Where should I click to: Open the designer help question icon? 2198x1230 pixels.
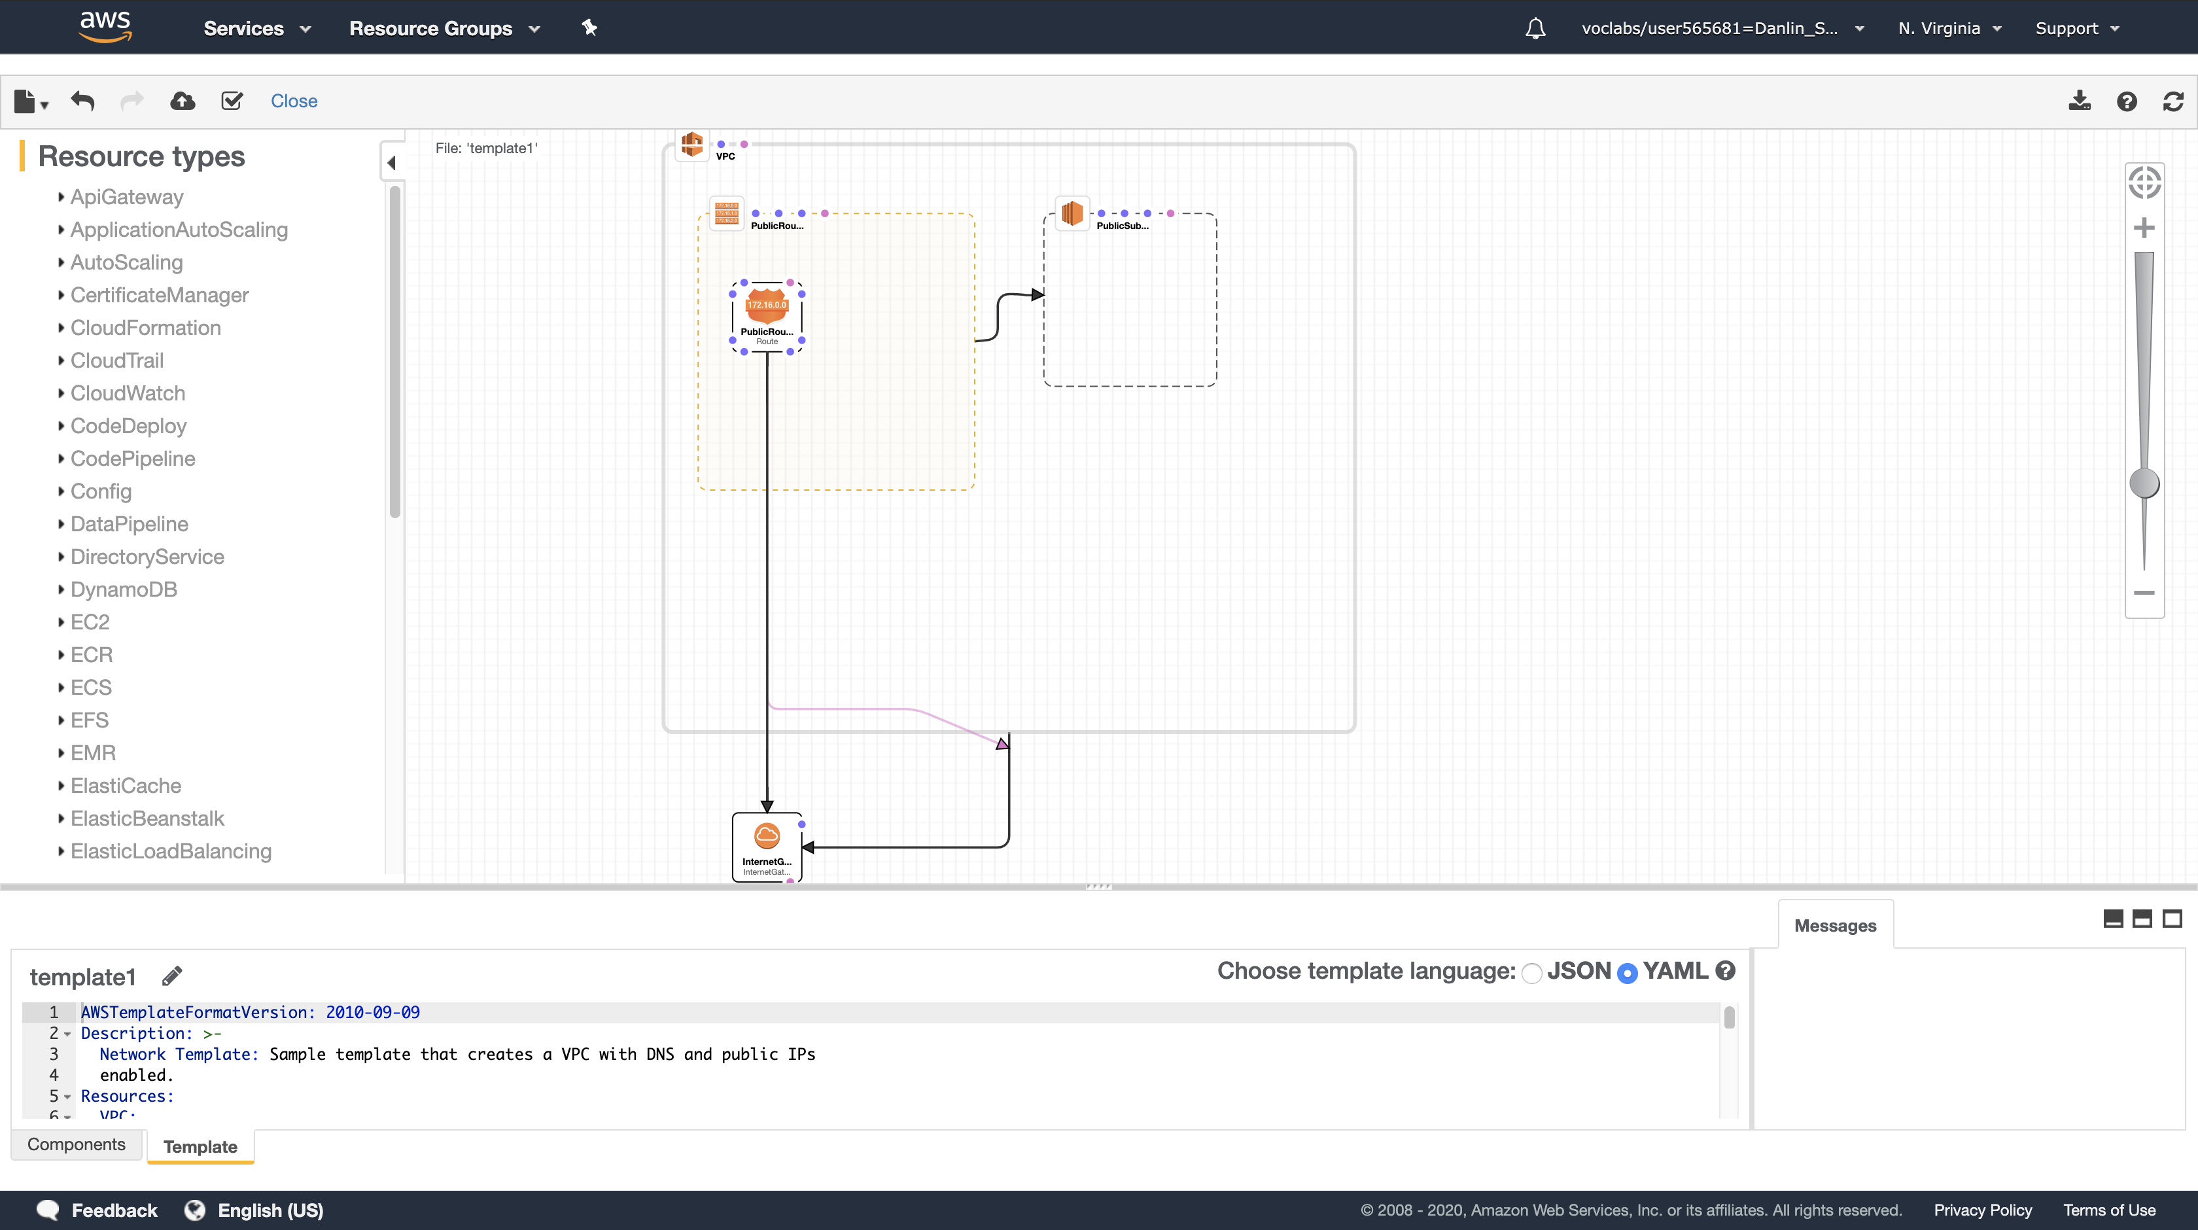pos(2126,101)
